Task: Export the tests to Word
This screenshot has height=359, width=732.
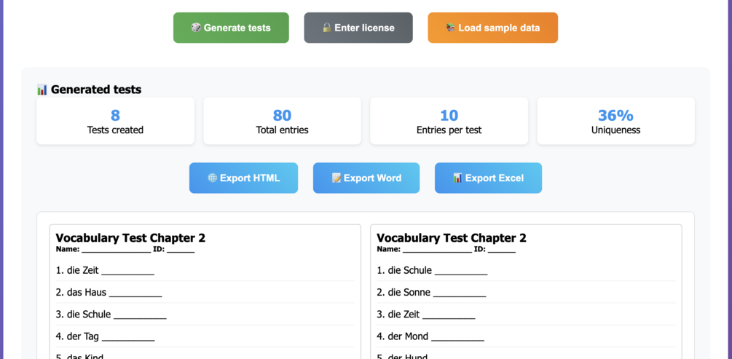Action: [x=366, y=178]
